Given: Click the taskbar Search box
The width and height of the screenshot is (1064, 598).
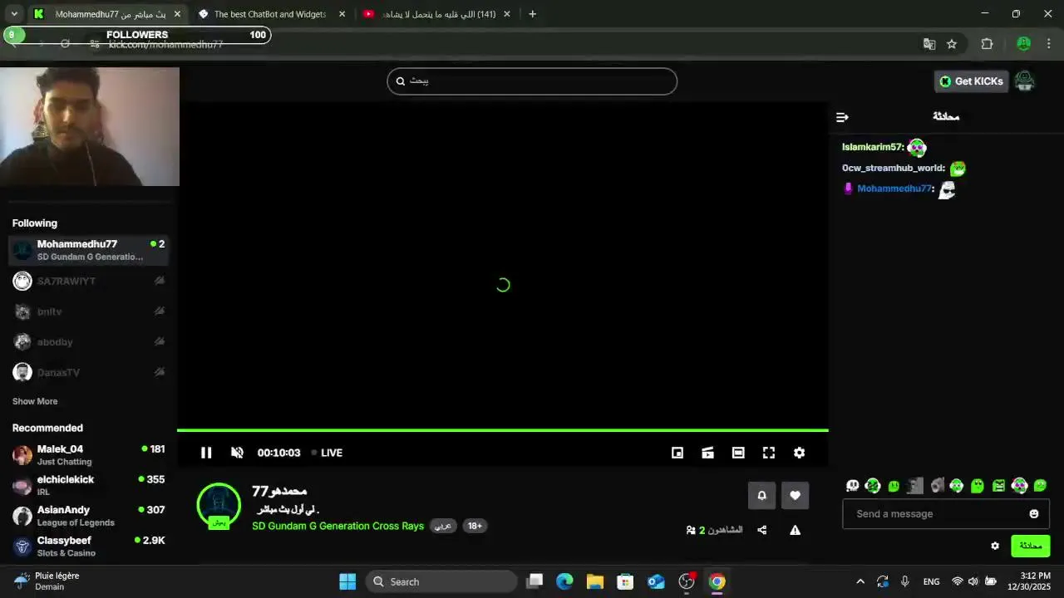Looking at the screenshot, I should click(441, 581).
